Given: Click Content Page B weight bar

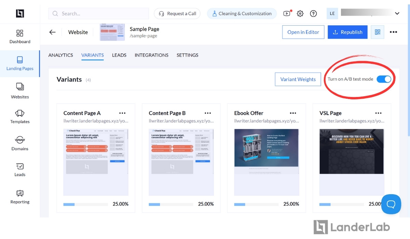Looking at the screenshot, I should coord(171,204).
